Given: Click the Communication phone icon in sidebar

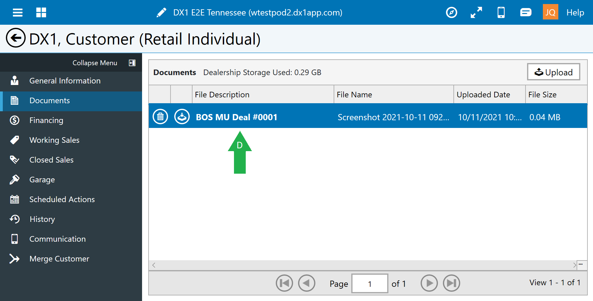Looking at the screenshot, I should [15, 239].
